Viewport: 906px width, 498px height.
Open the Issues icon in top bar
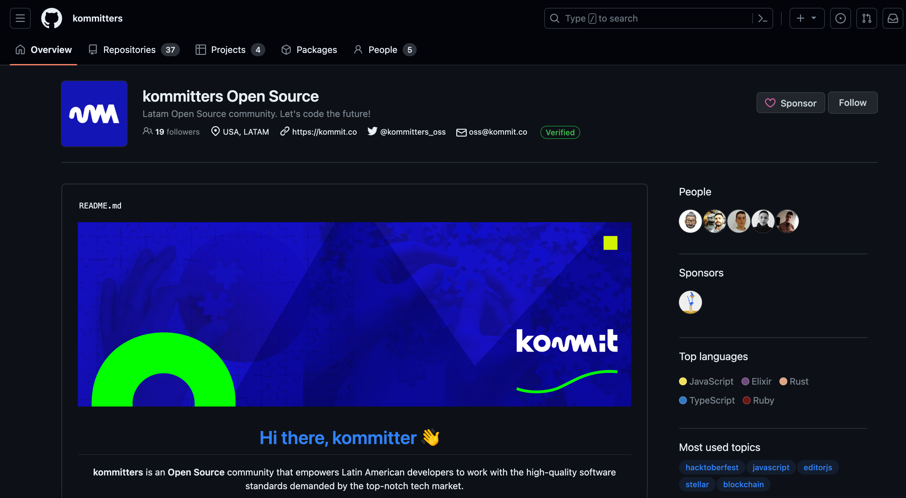[840, 18]
